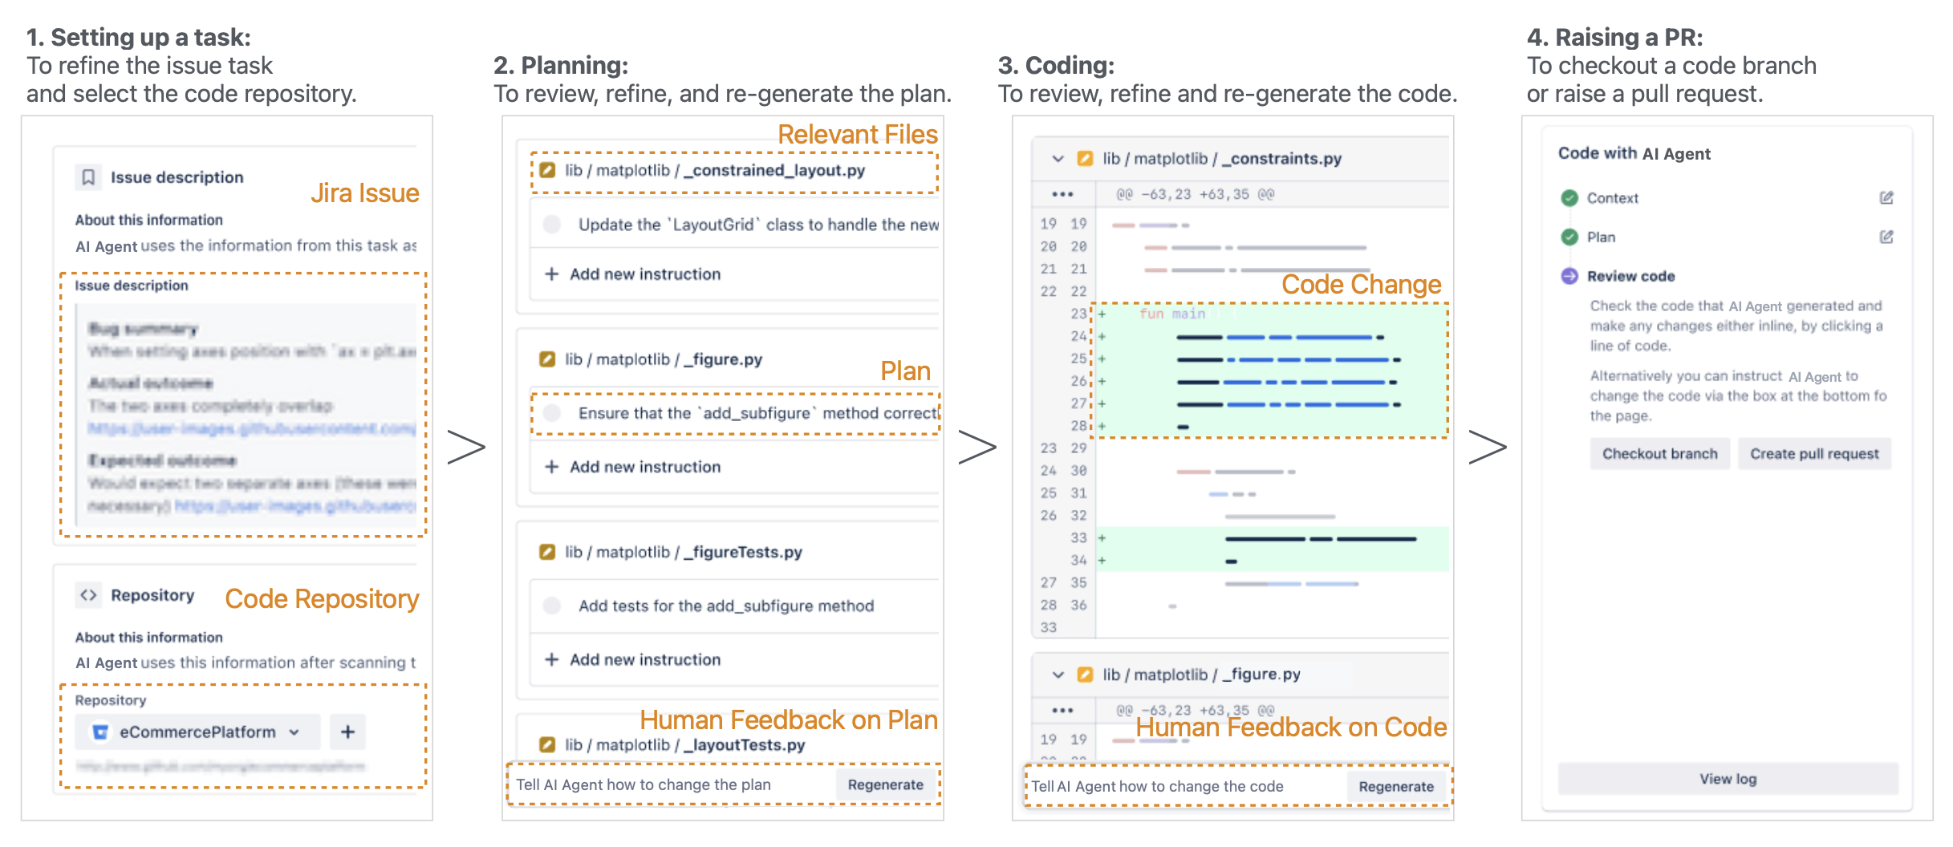Click the '@@ -63,23 +63,35 @@' header in _constraints.py

click(1195, 194)
